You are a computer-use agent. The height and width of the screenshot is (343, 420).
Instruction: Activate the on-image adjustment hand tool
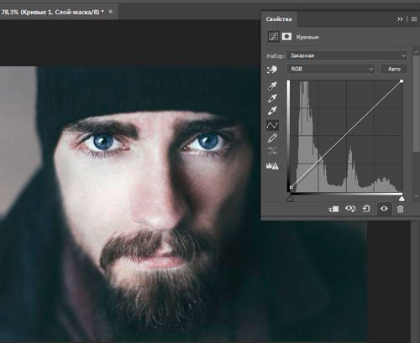click(x=272, y=69)
